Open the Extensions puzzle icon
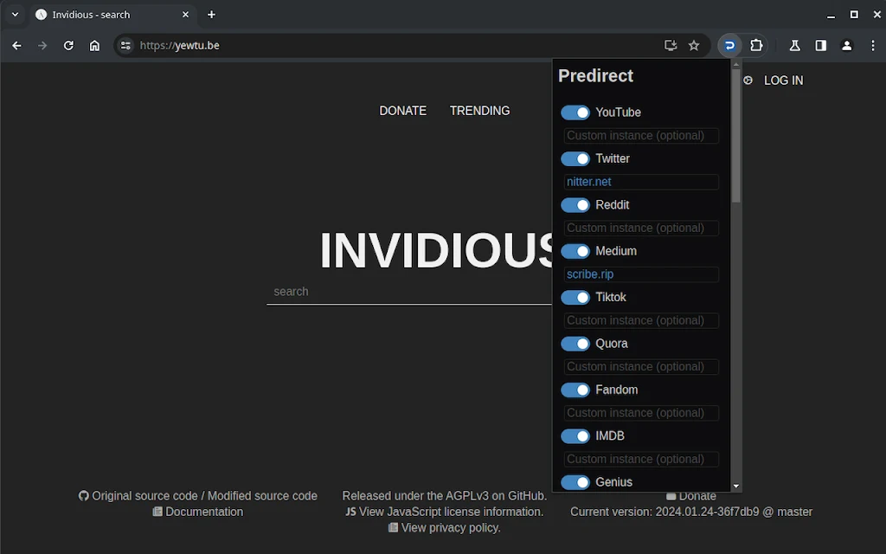This screenshot has height=554, width=886. (756, 46)
